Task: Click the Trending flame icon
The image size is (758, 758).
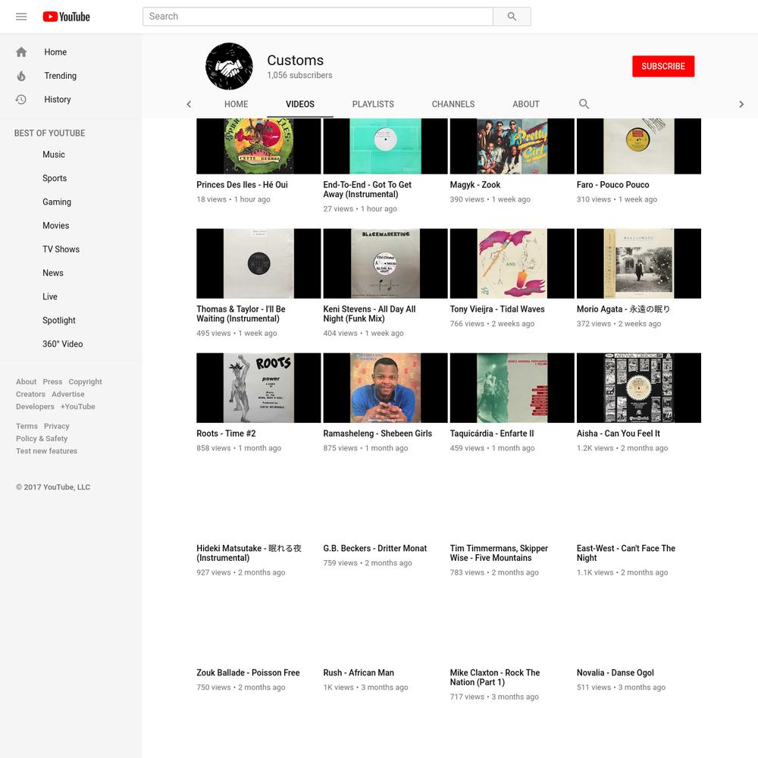Action: coord(21,76)
